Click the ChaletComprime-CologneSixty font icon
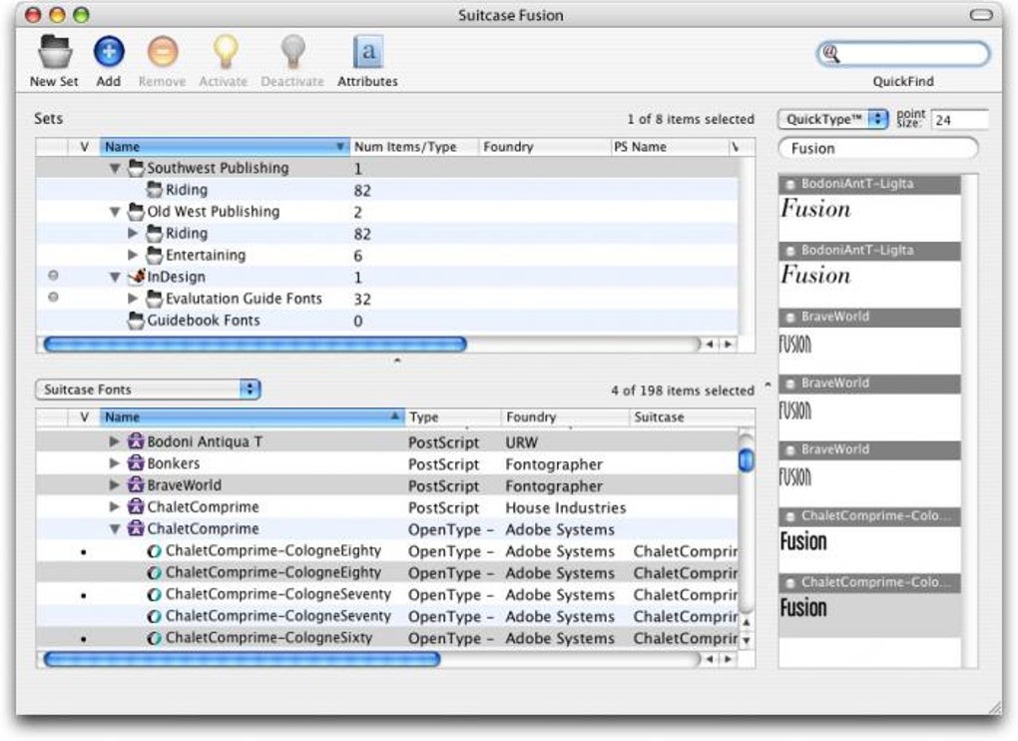This screenshot has height=741, width=1018. point(154,638)
